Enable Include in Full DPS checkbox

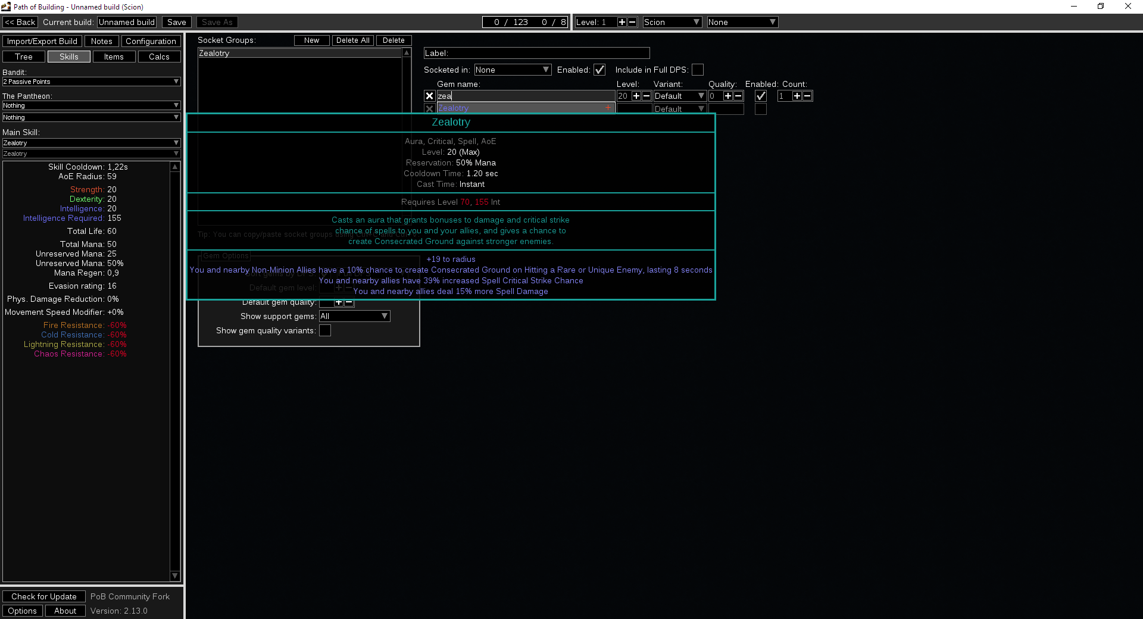[698, 70]
